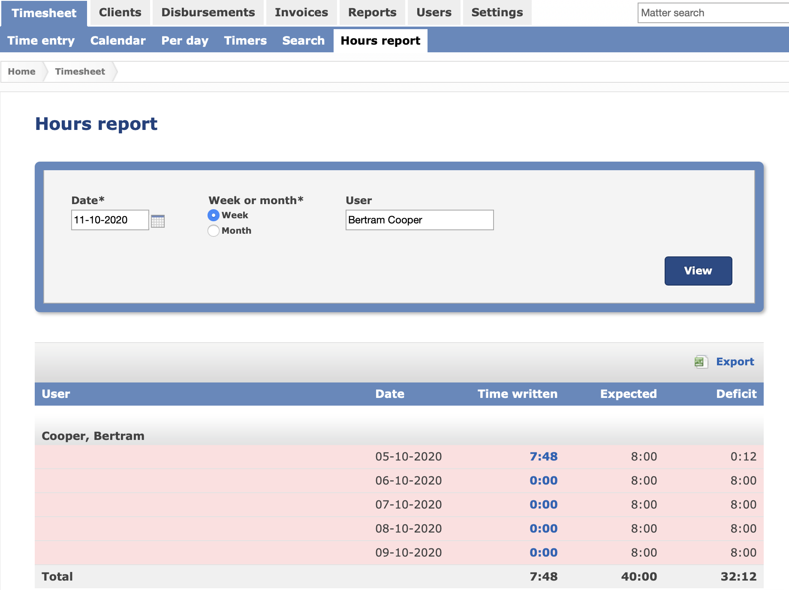Click the User field showing Bertram Cooper
789x590 pixels.
(419, 220)
